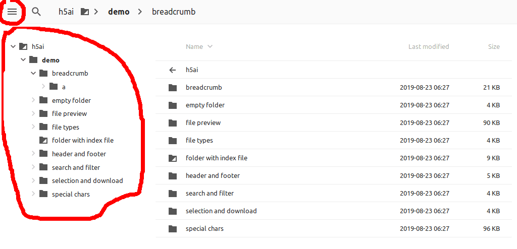Click h5ai root icon in tree
517x249 pixels.
23,46
